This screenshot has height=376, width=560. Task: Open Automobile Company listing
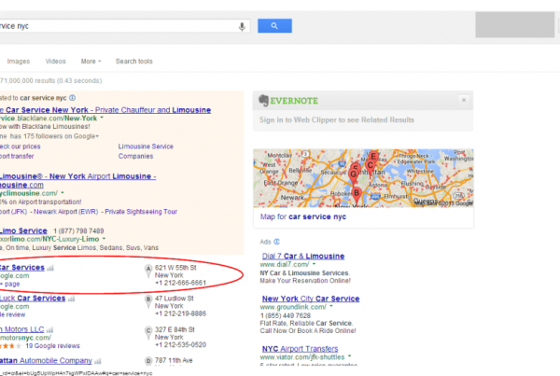[x=46, y=361]
